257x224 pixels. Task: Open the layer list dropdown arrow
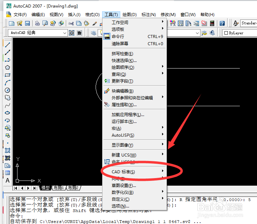(197, 33)
